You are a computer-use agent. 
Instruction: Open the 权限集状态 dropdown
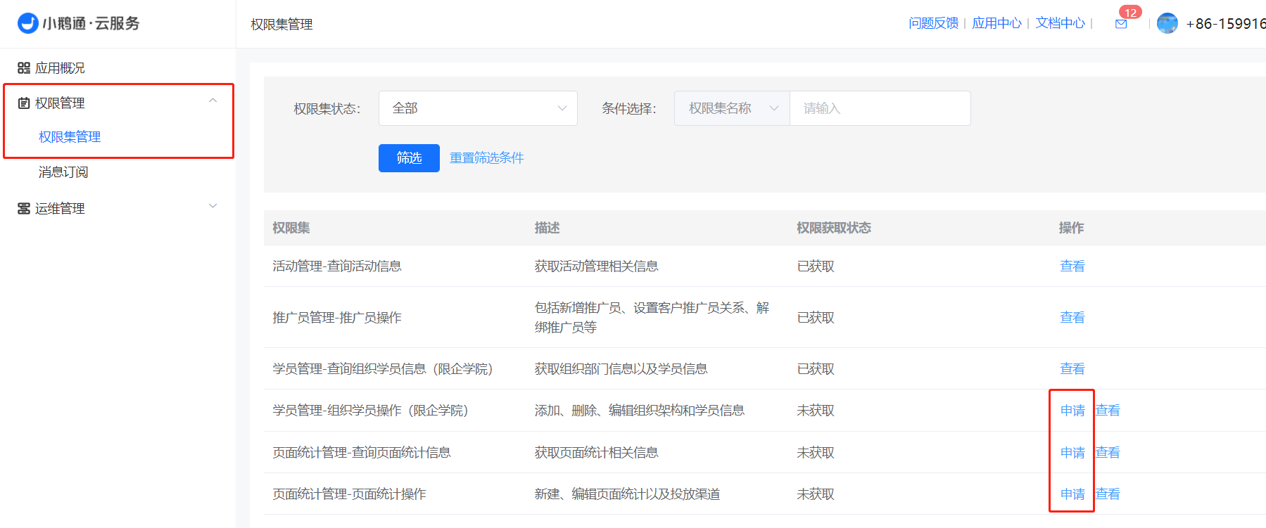478,108
